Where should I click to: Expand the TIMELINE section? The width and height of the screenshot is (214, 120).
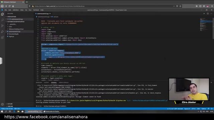(10, 106)
